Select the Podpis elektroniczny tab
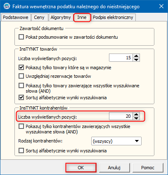Image resolution: width=168 pixels, height=175 pixels. pyautogui.click(x=113, y=17)
